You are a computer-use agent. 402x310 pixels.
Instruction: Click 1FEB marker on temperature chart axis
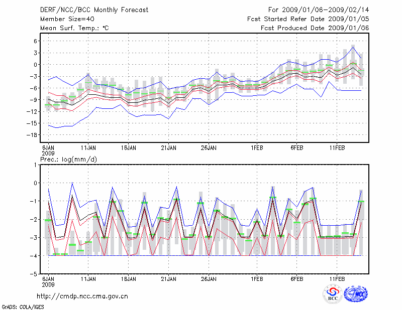point(257,148)
